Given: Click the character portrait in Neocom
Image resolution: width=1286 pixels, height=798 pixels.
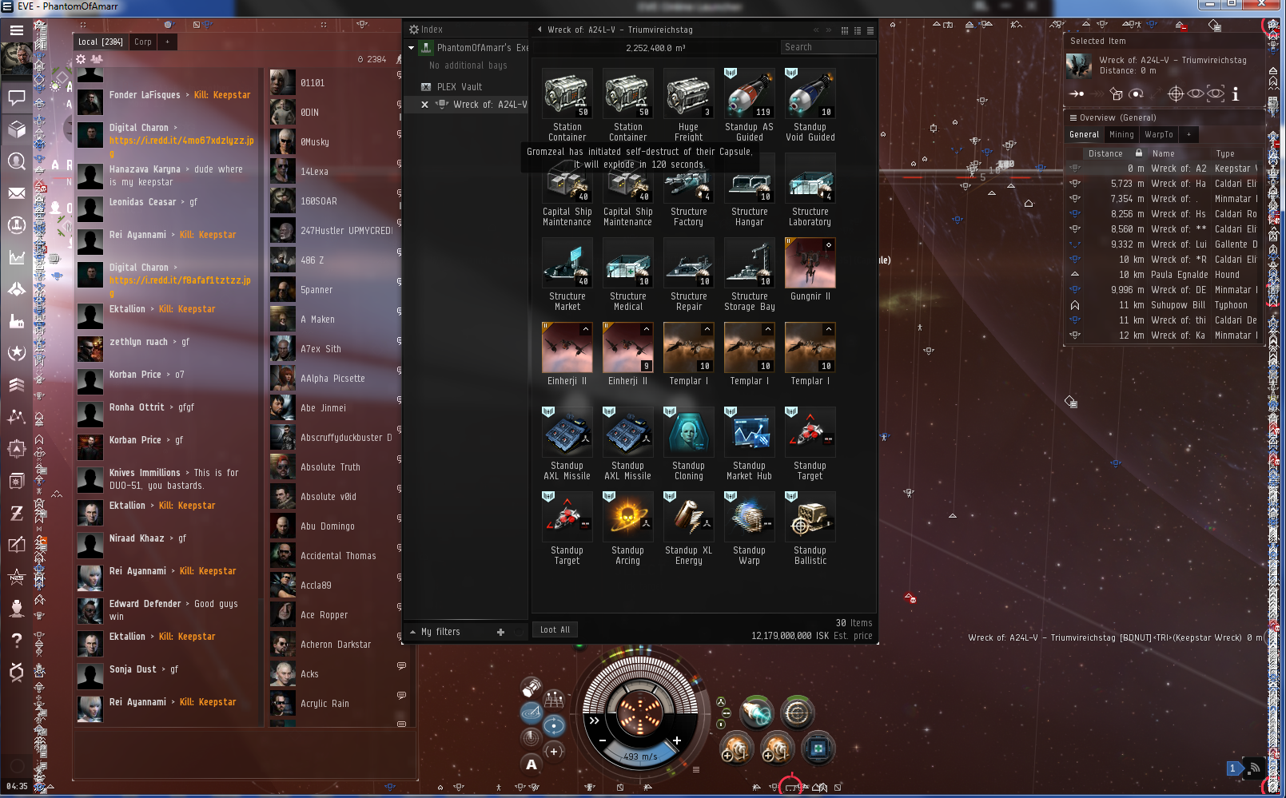Looking at the screenshot, I should click(16, 61).
